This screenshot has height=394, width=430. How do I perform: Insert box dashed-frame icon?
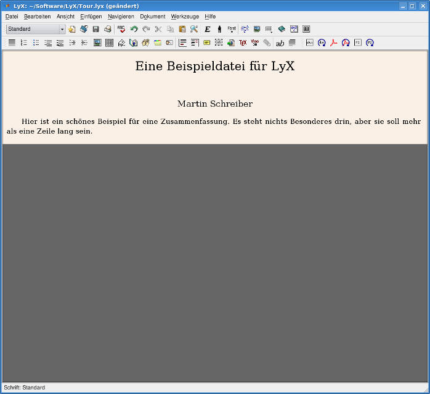(219, 43)
